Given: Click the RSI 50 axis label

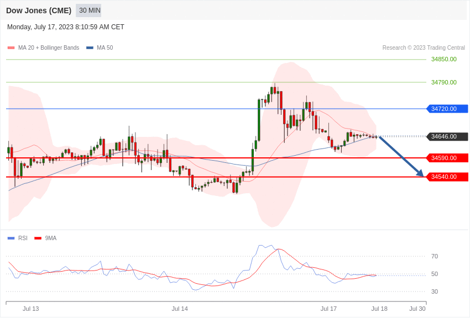Looking at the screenshot, I should click(x=435, y=274).
